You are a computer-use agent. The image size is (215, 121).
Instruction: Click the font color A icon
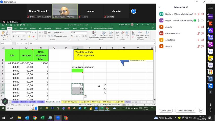pos(34,36)
